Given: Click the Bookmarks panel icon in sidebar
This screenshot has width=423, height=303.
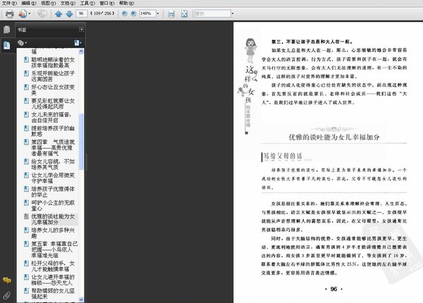Looking at the screenshot, I should point(7,45).
